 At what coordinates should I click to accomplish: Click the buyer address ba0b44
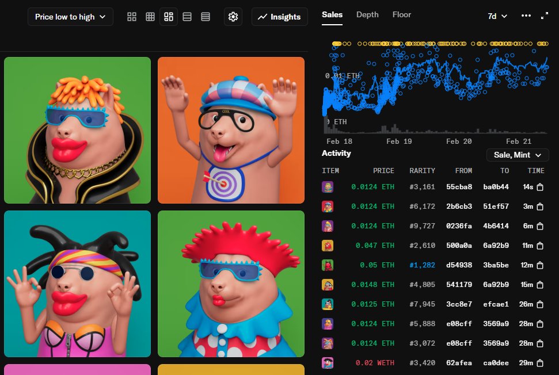pos(496,187)
